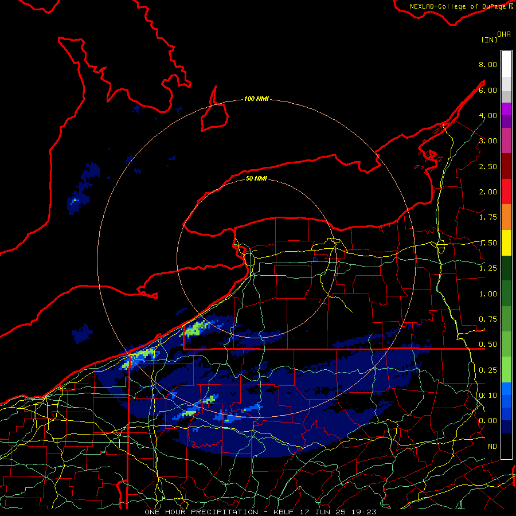Pick the yellow 1.50 legend swatch
Viewport: 516px width, 516px height.
pos(506,243)
